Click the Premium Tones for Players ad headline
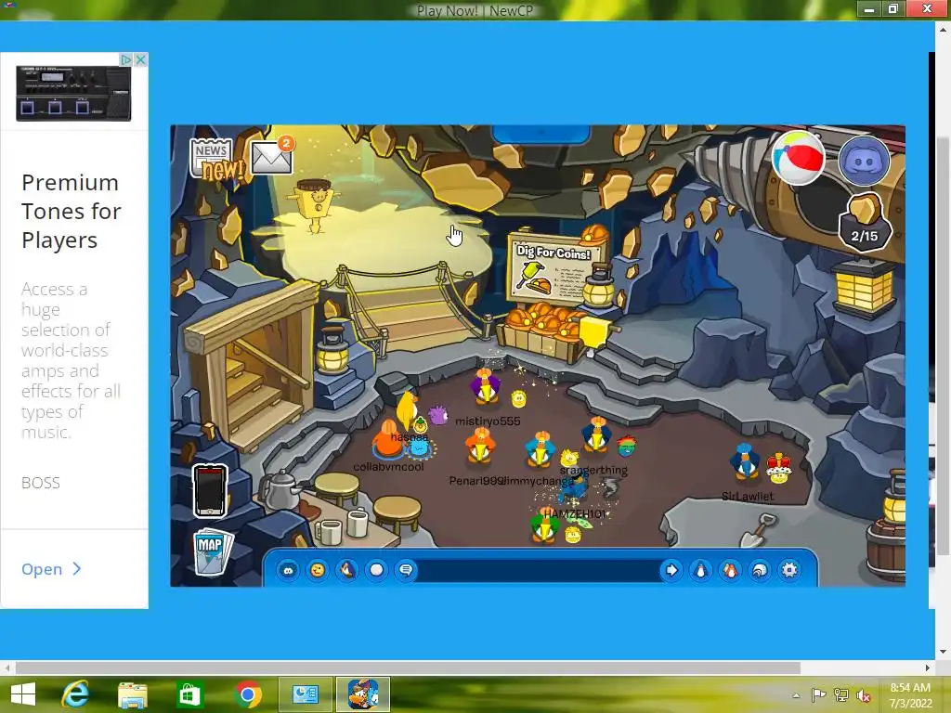951x713 pixels. pos(71,212)
